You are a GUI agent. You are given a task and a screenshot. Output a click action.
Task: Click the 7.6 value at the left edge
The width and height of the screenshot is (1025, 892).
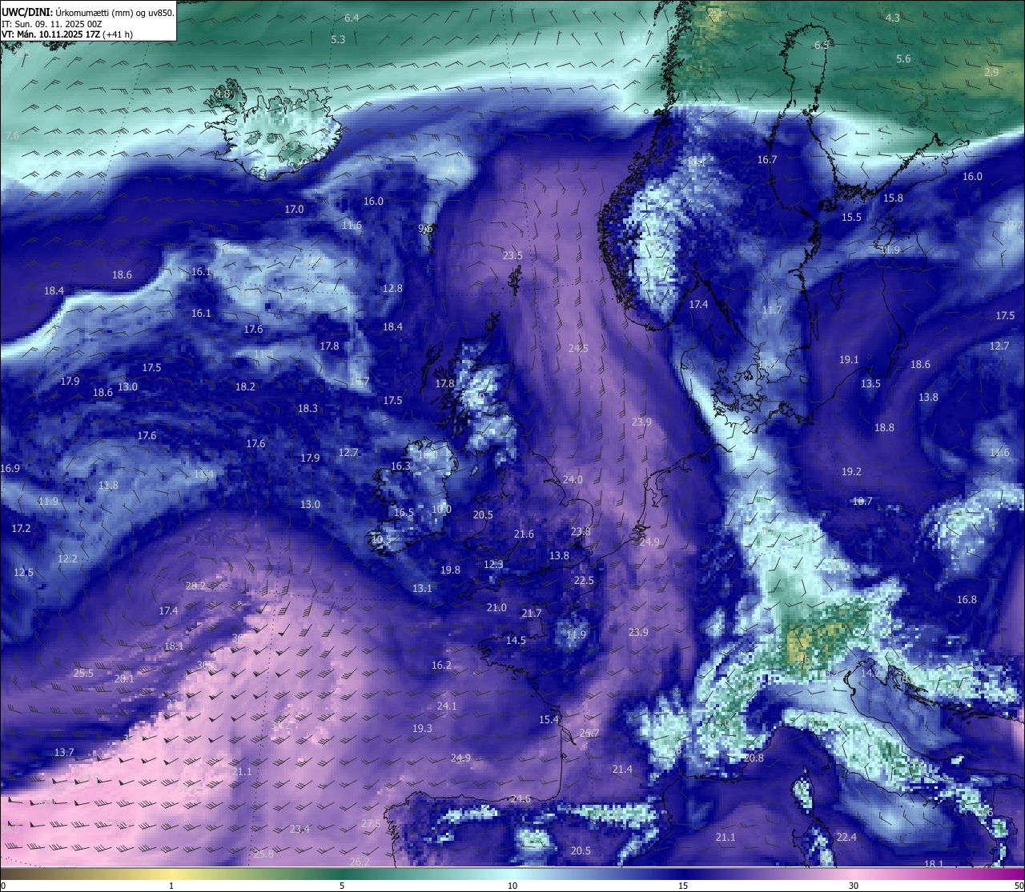[12, 136]
